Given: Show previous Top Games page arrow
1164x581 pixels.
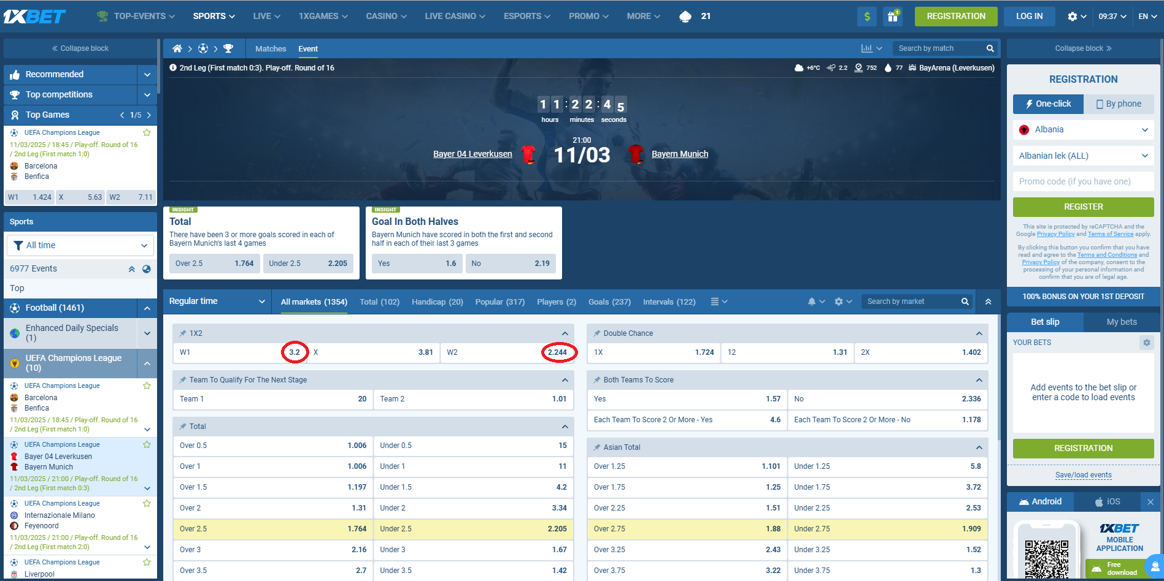Looking at the screenshot, I should coord(122,115).
